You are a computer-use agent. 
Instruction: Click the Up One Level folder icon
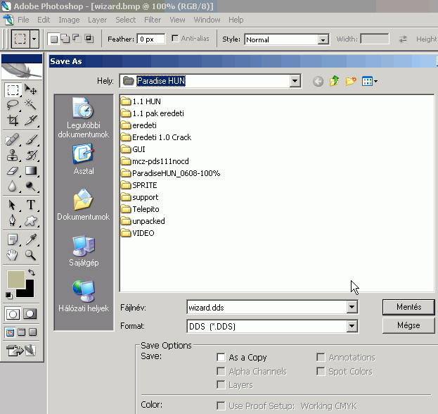click(x=335, y=82)
